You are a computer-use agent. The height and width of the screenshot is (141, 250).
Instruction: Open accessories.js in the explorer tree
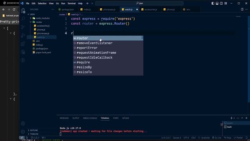click(43, 26)
